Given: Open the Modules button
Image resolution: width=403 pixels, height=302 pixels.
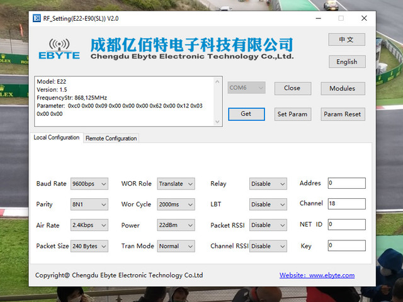Looking at the screenshot, I should [x=343, y=88].
